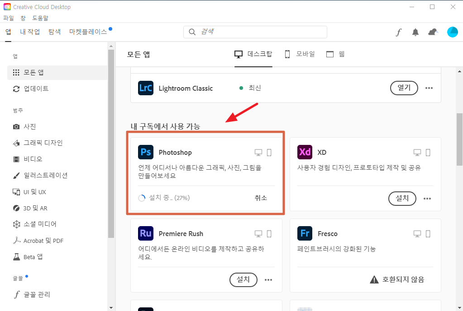This screenshot has height=311, width=463.
Task: Open the account profile avatar
Action: [x=453, y=32]
